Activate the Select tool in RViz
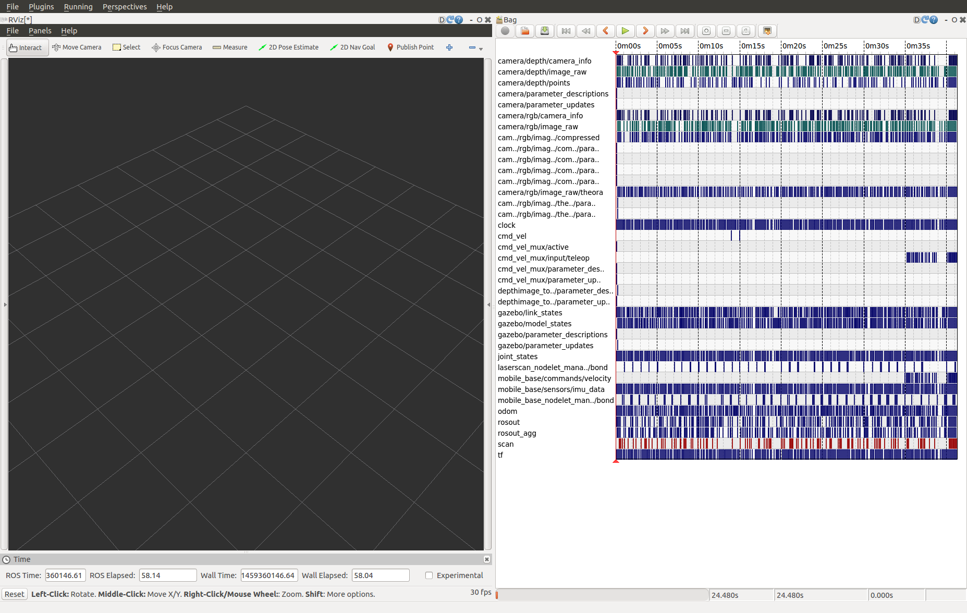 click(127, 47)
